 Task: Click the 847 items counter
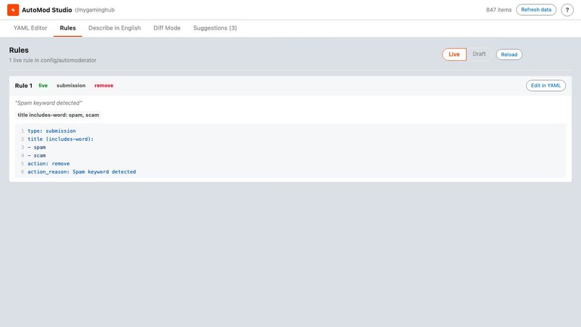pyautogui.click(x=499, y=10)
